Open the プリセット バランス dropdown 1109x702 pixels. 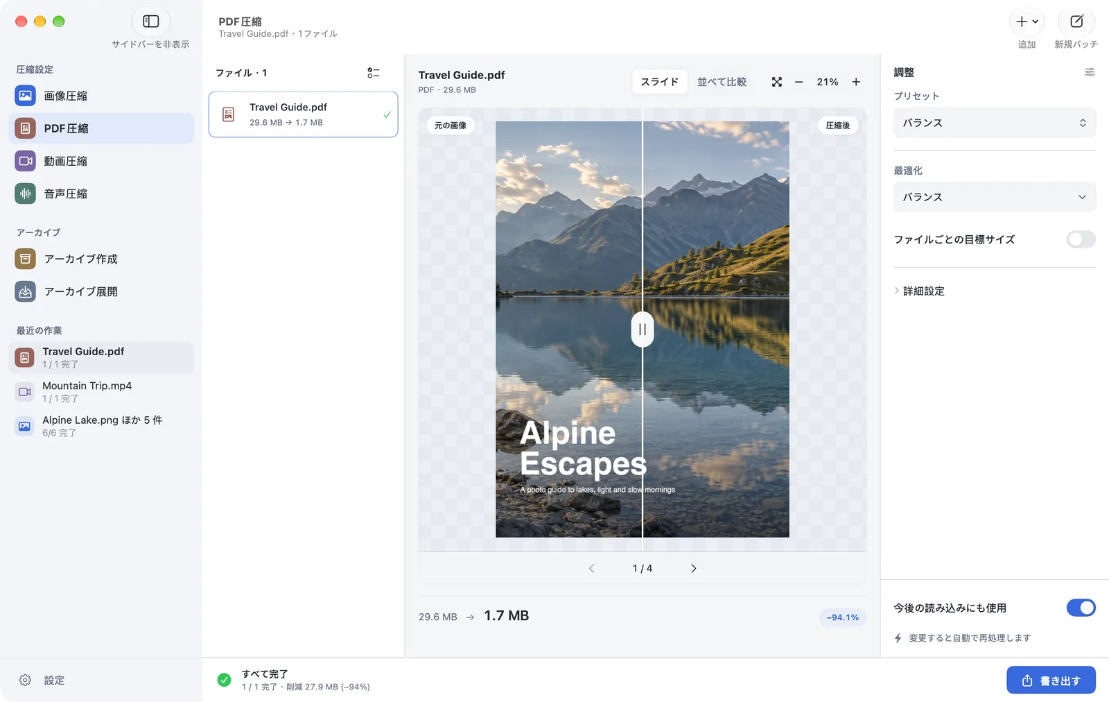pos(994,123)
